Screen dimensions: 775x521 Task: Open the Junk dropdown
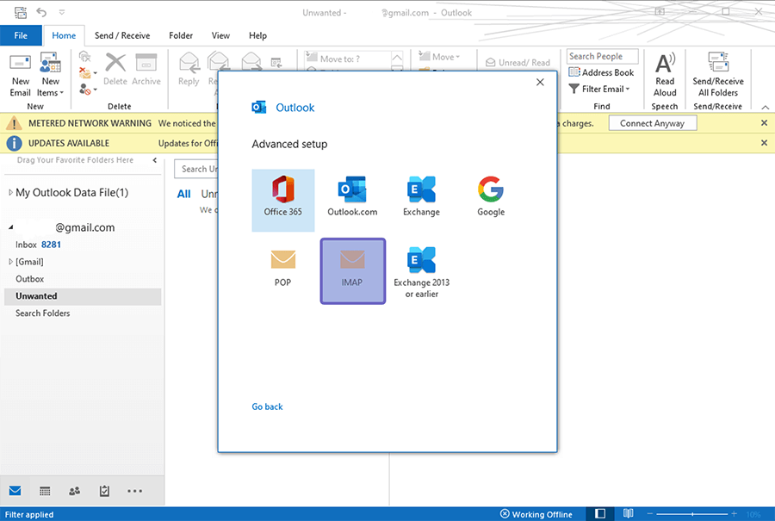pyautogui.click(x=88, y=90)
